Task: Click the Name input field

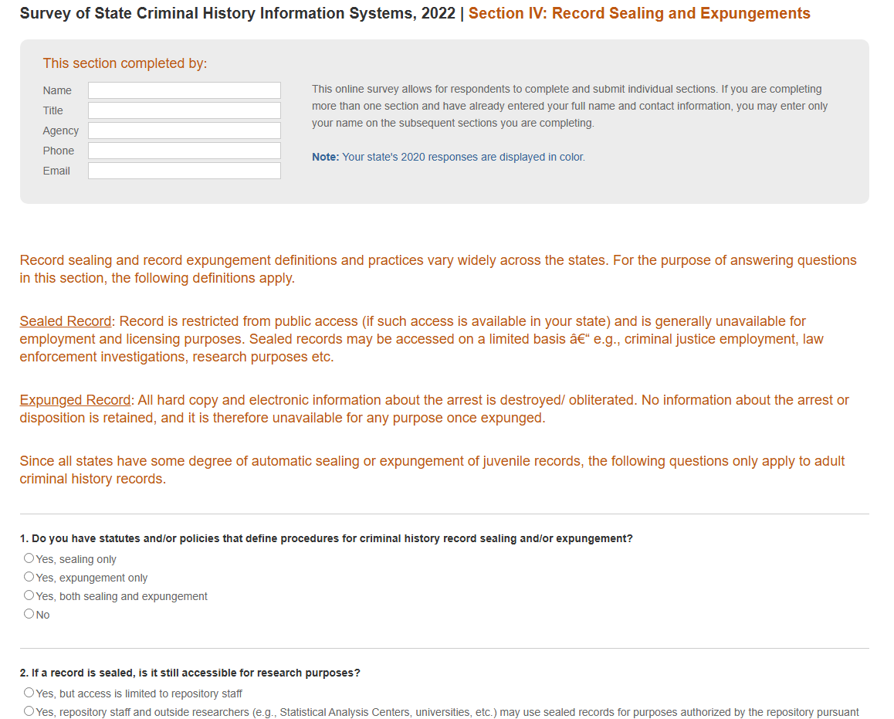Action: [x=184, y=90]
